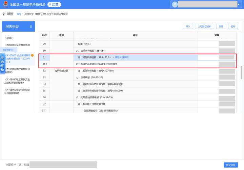Viewport: 244px width, 170px height.
Task: Click 暂存 button
Action: pyautogui.click(x=233, y=27)
